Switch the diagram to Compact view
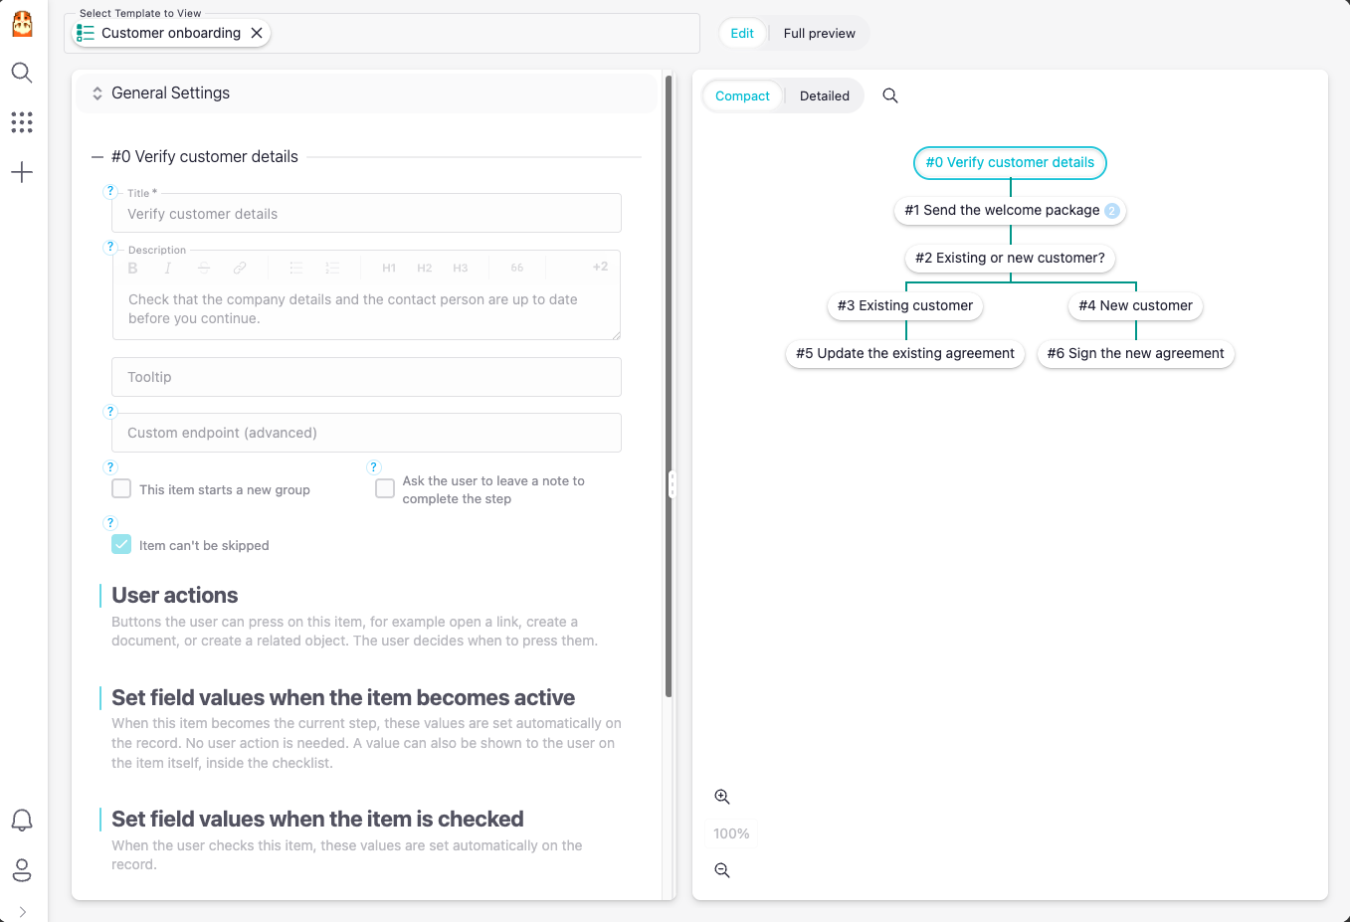The width and height of the screenshot is (1350, 922). pos(742,95)
